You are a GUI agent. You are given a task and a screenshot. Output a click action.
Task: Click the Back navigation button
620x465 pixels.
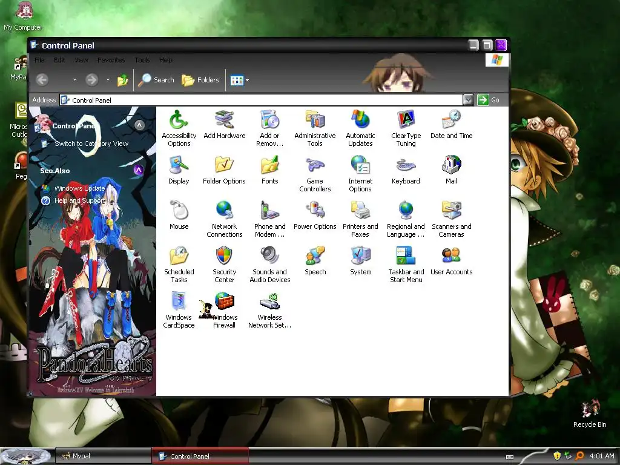click(x=42, y=80)
